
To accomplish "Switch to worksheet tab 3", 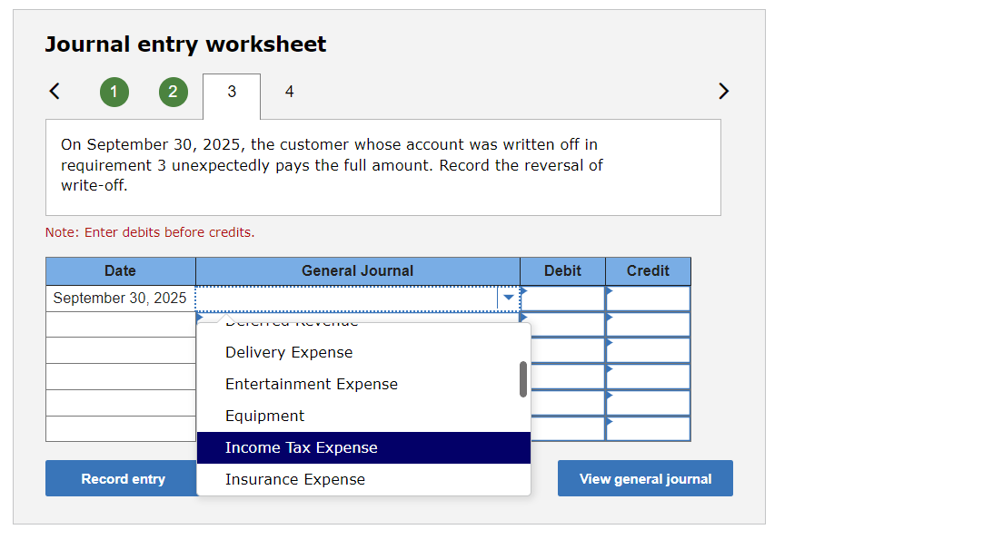I will [231, 91].
